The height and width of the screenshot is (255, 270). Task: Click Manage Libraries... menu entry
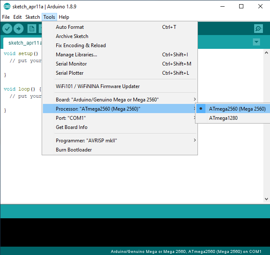click(76, 55)
